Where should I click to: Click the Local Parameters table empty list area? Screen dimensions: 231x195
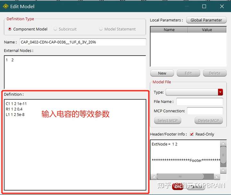(x=188, y=49)
